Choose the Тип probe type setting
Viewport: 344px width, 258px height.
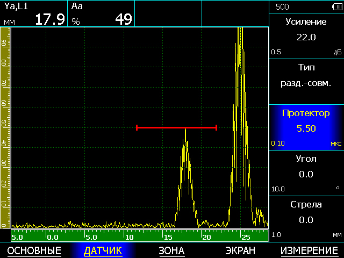point(306,81)
